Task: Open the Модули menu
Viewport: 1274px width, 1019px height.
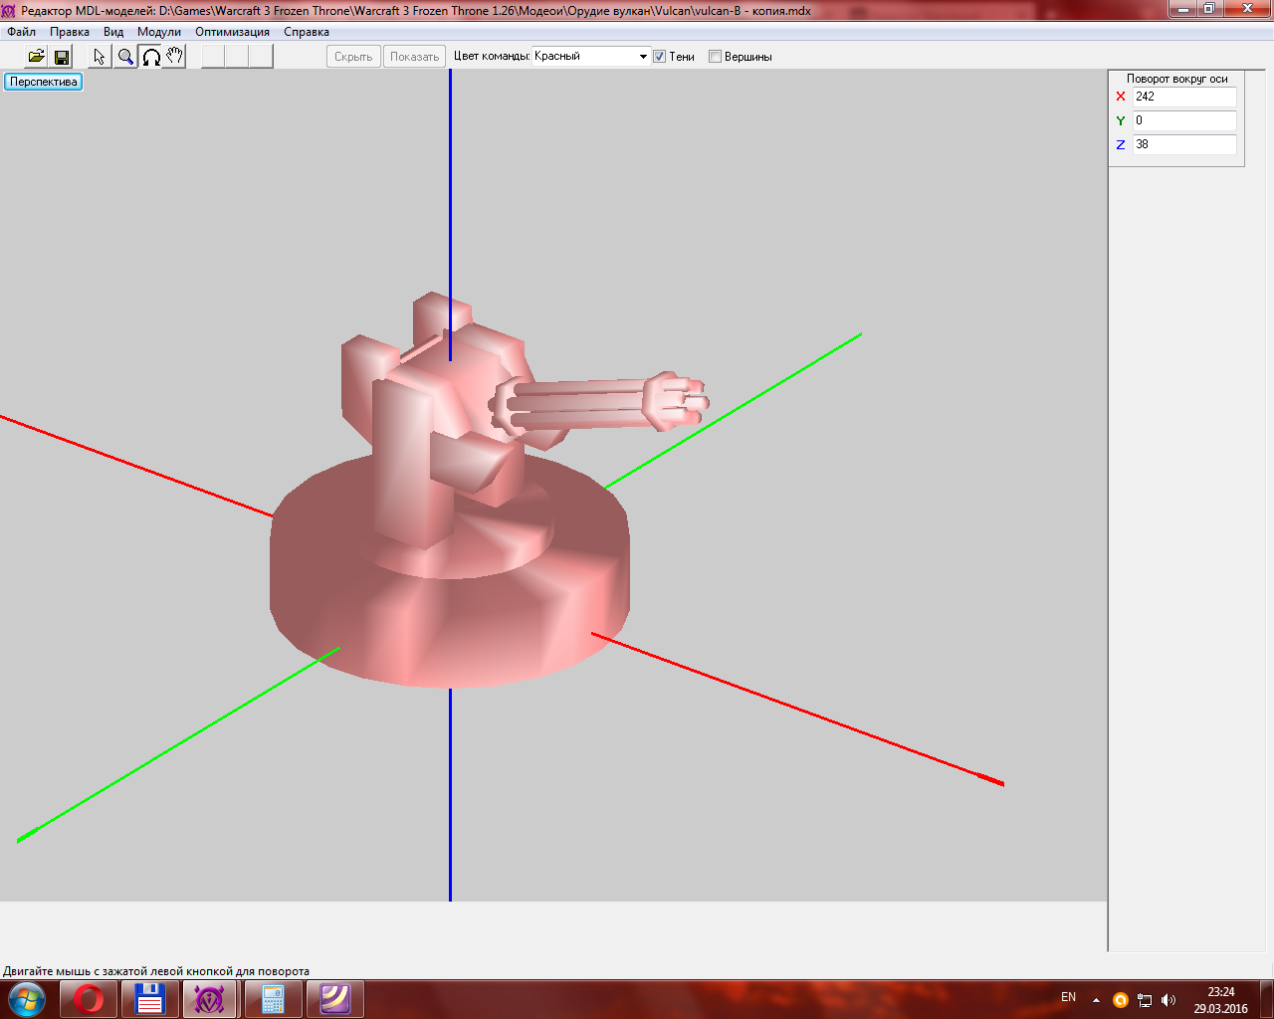Action: click(159, 32)
